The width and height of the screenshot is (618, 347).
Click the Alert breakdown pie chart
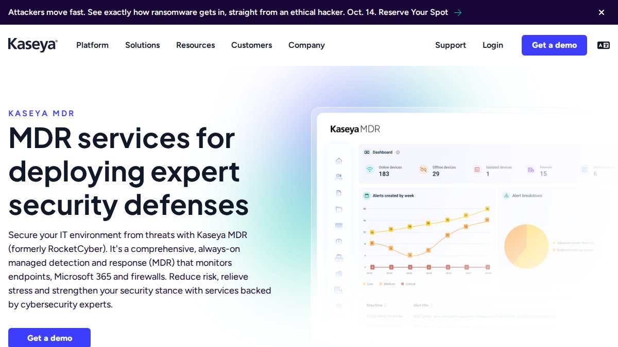pos(526,246)
